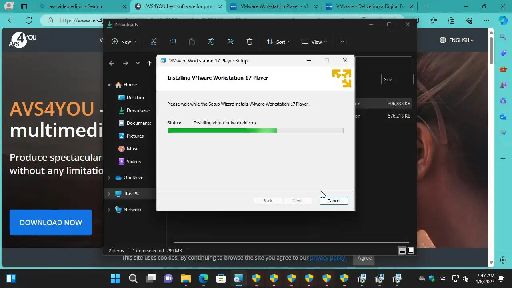Screen dimensions: 512x288
Task: Expand the OneDrive tree node
Action: pyautogui.click(x=109, y=178)
